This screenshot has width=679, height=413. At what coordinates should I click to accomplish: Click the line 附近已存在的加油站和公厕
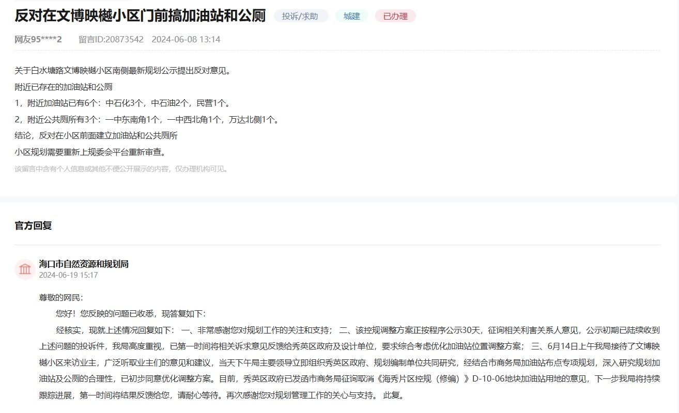click(x=64, y=87)
